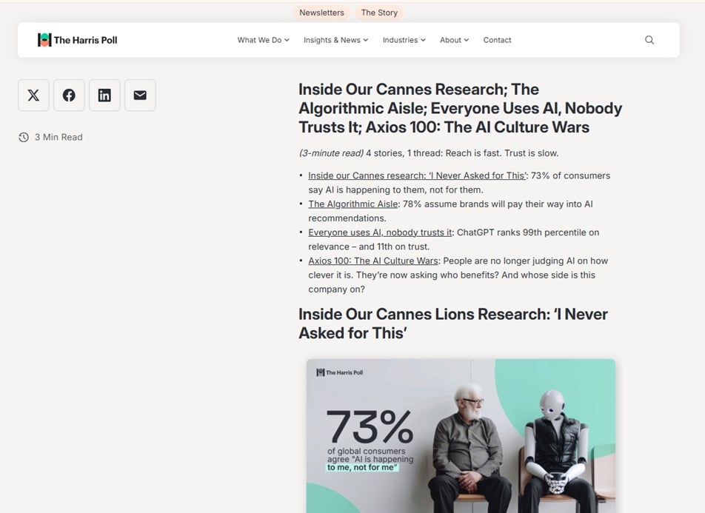Follow The Algorithmic Aisle link
705x513 pixels.
click(353, 204)
